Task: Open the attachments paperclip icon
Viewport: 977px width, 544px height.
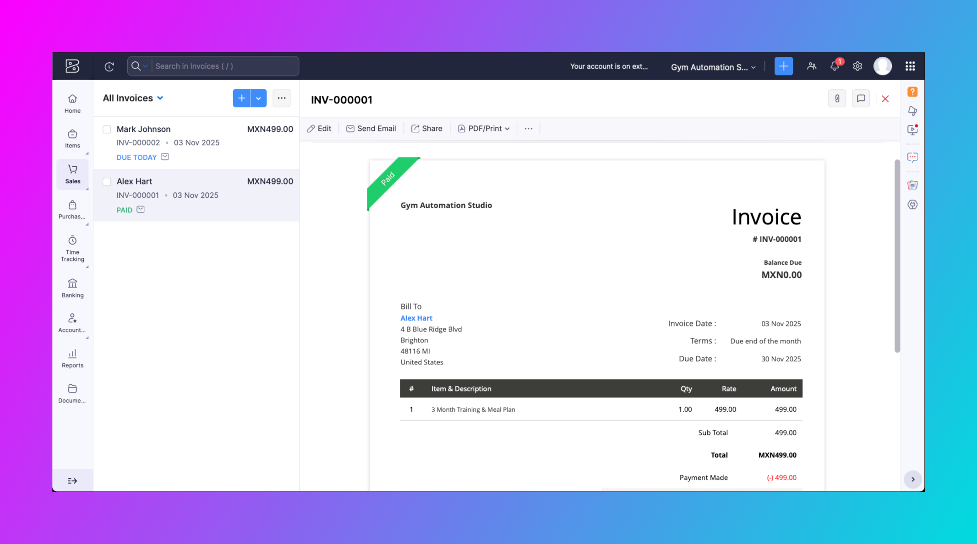Action: 837,98
